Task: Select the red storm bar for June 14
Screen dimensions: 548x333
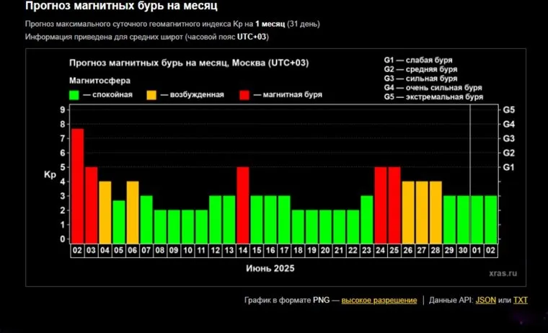Action: point(243,205)
